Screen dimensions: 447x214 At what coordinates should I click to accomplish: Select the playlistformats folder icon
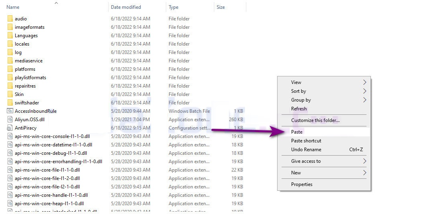tap(10, 78)
